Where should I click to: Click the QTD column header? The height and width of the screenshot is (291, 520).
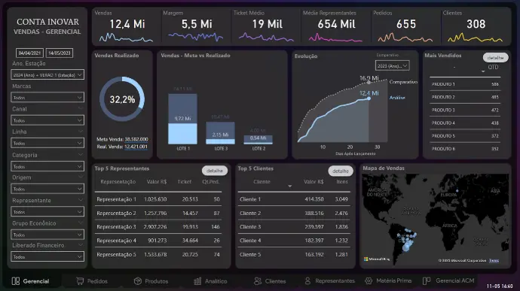[493, 67]
